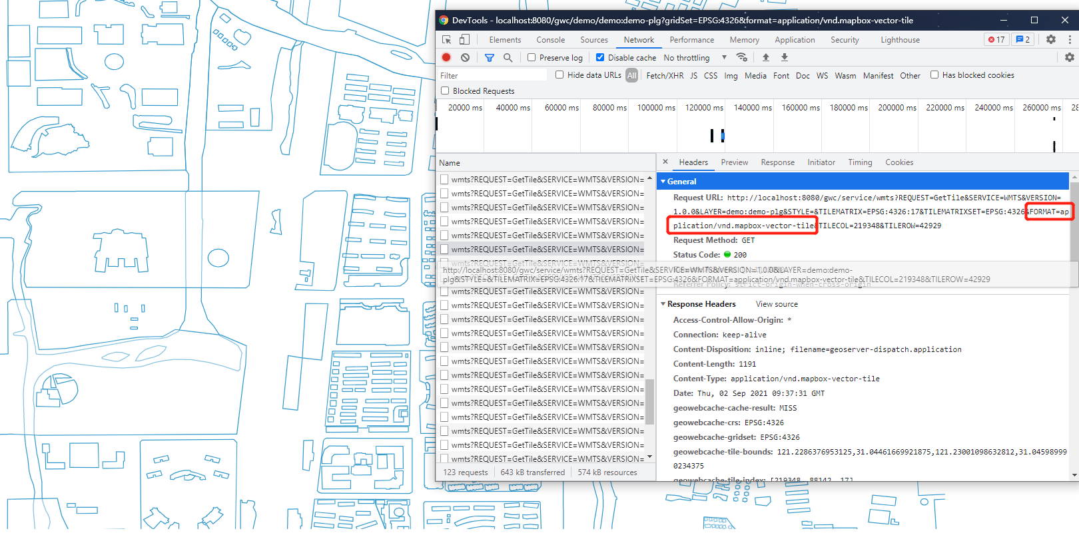This screenshot has height=537, width=1079.
Task: Enable the Has blocked cookies checkbox
Action: coord(934,75)
